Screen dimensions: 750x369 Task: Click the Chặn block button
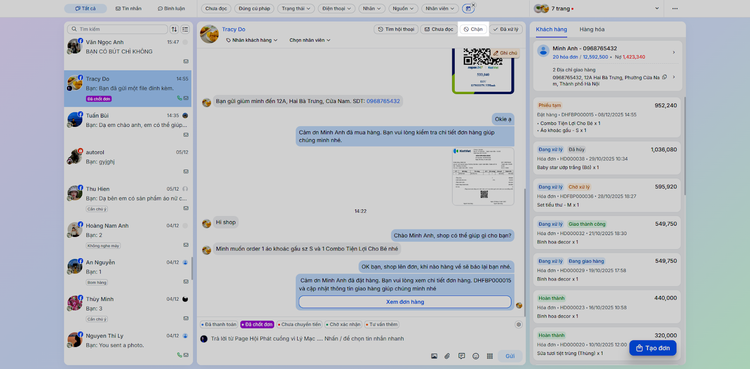coord(473,29)
